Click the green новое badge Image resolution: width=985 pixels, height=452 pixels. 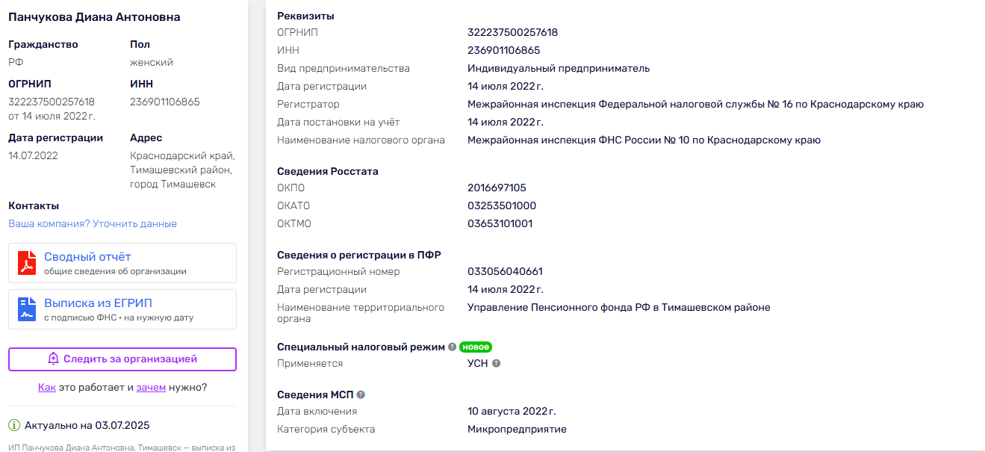(x=476, y=347)
